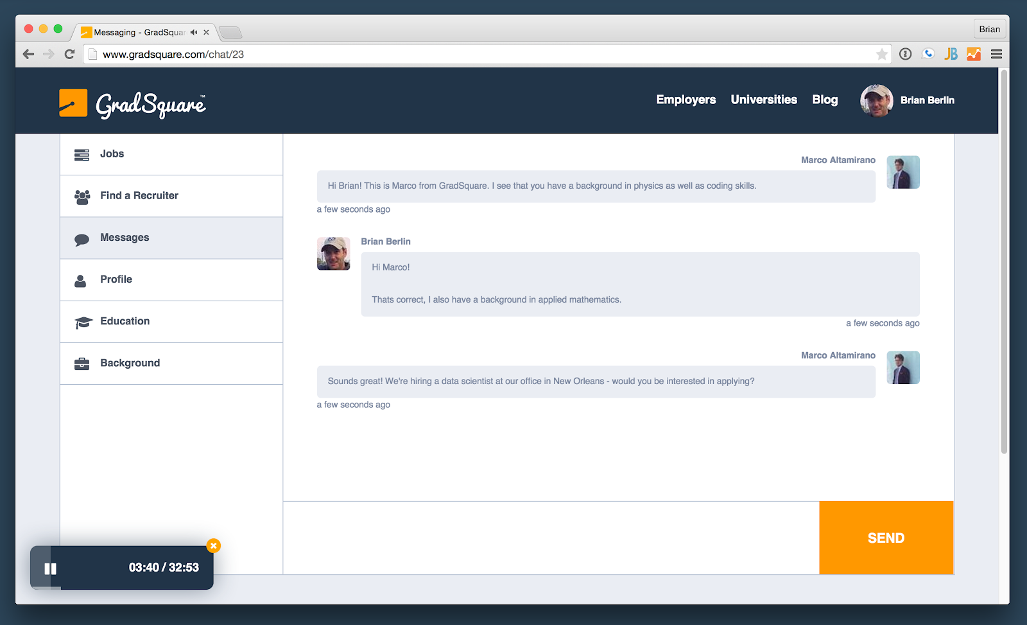Pause the recording playback

50,568
